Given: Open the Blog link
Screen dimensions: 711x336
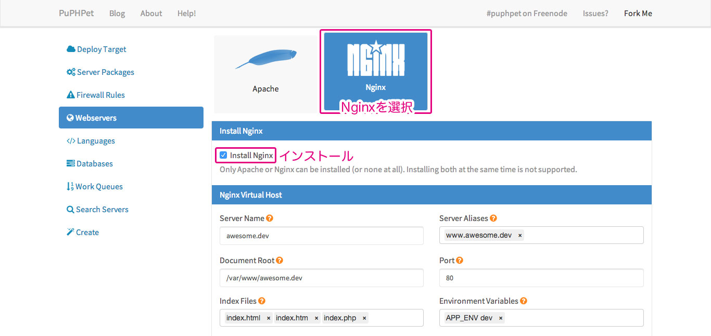Looking at the screenshot, I should (x=117, y=14).
